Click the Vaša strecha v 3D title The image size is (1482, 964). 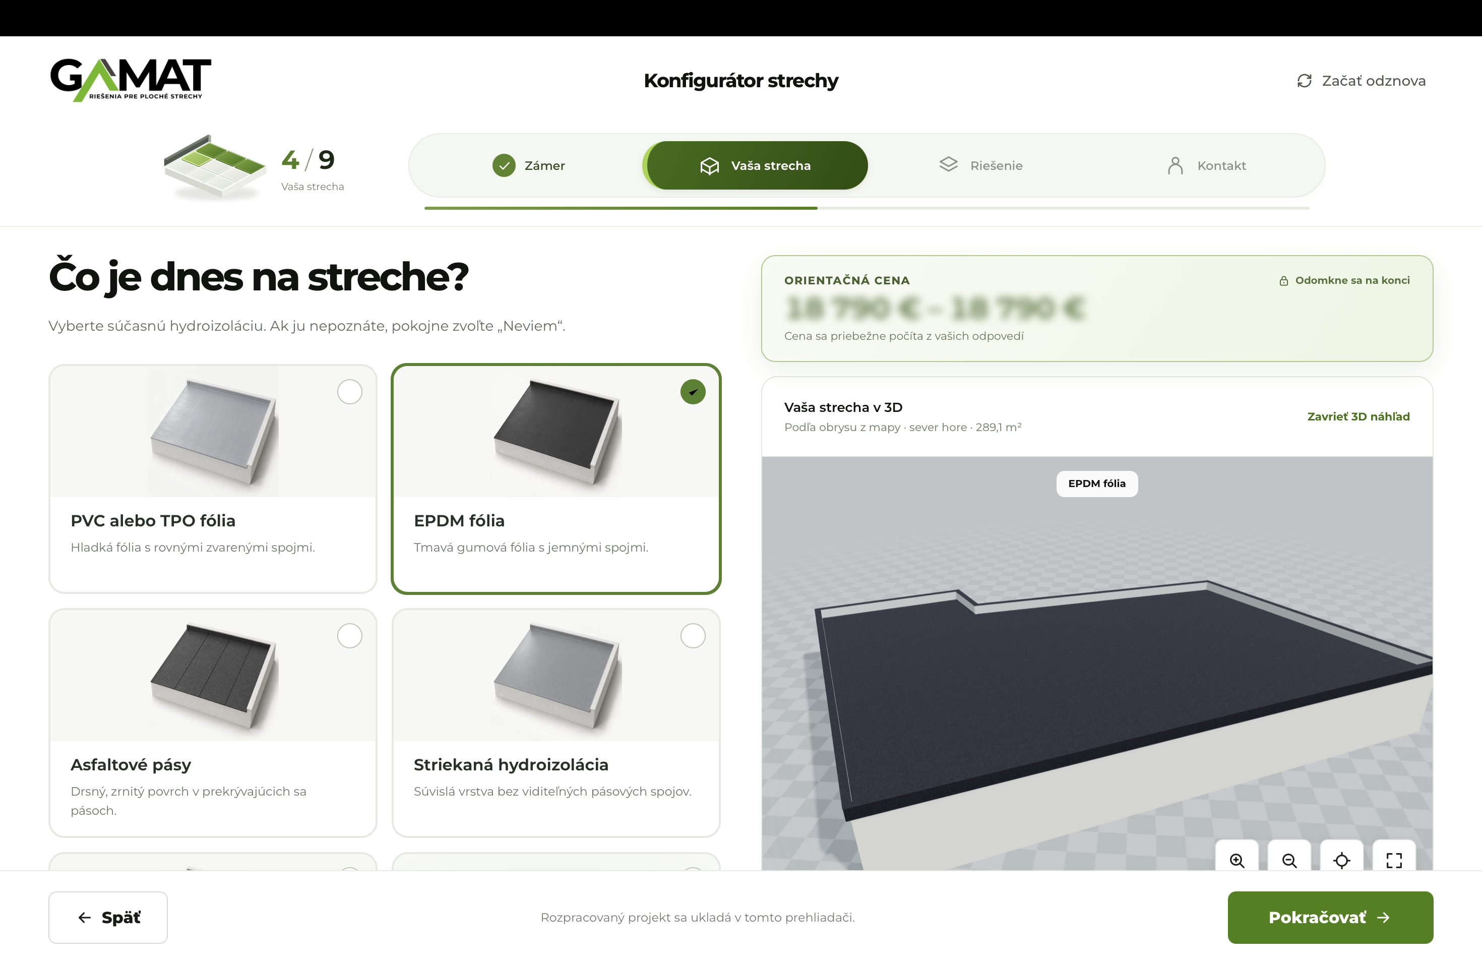pos(843,407)
